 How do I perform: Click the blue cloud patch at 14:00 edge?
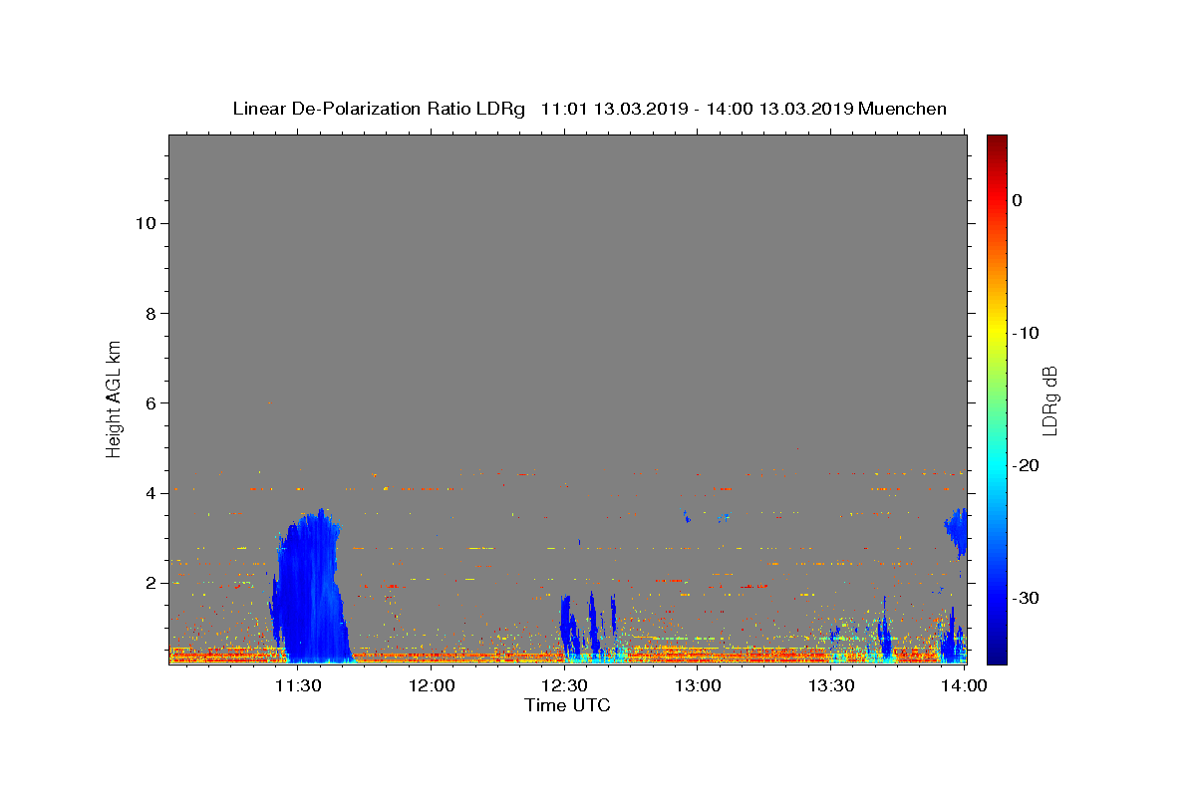[x=958, y=533]
